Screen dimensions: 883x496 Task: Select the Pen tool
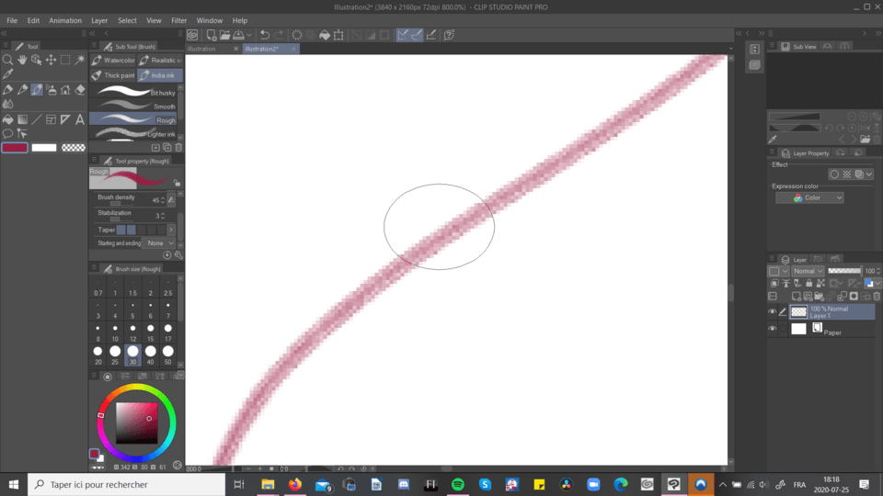tap(8, 89)
